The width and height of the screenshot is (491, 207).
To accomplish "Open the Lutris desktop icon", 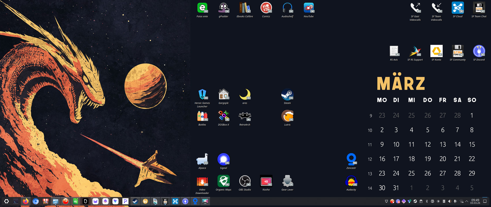I will click(287, 117).
